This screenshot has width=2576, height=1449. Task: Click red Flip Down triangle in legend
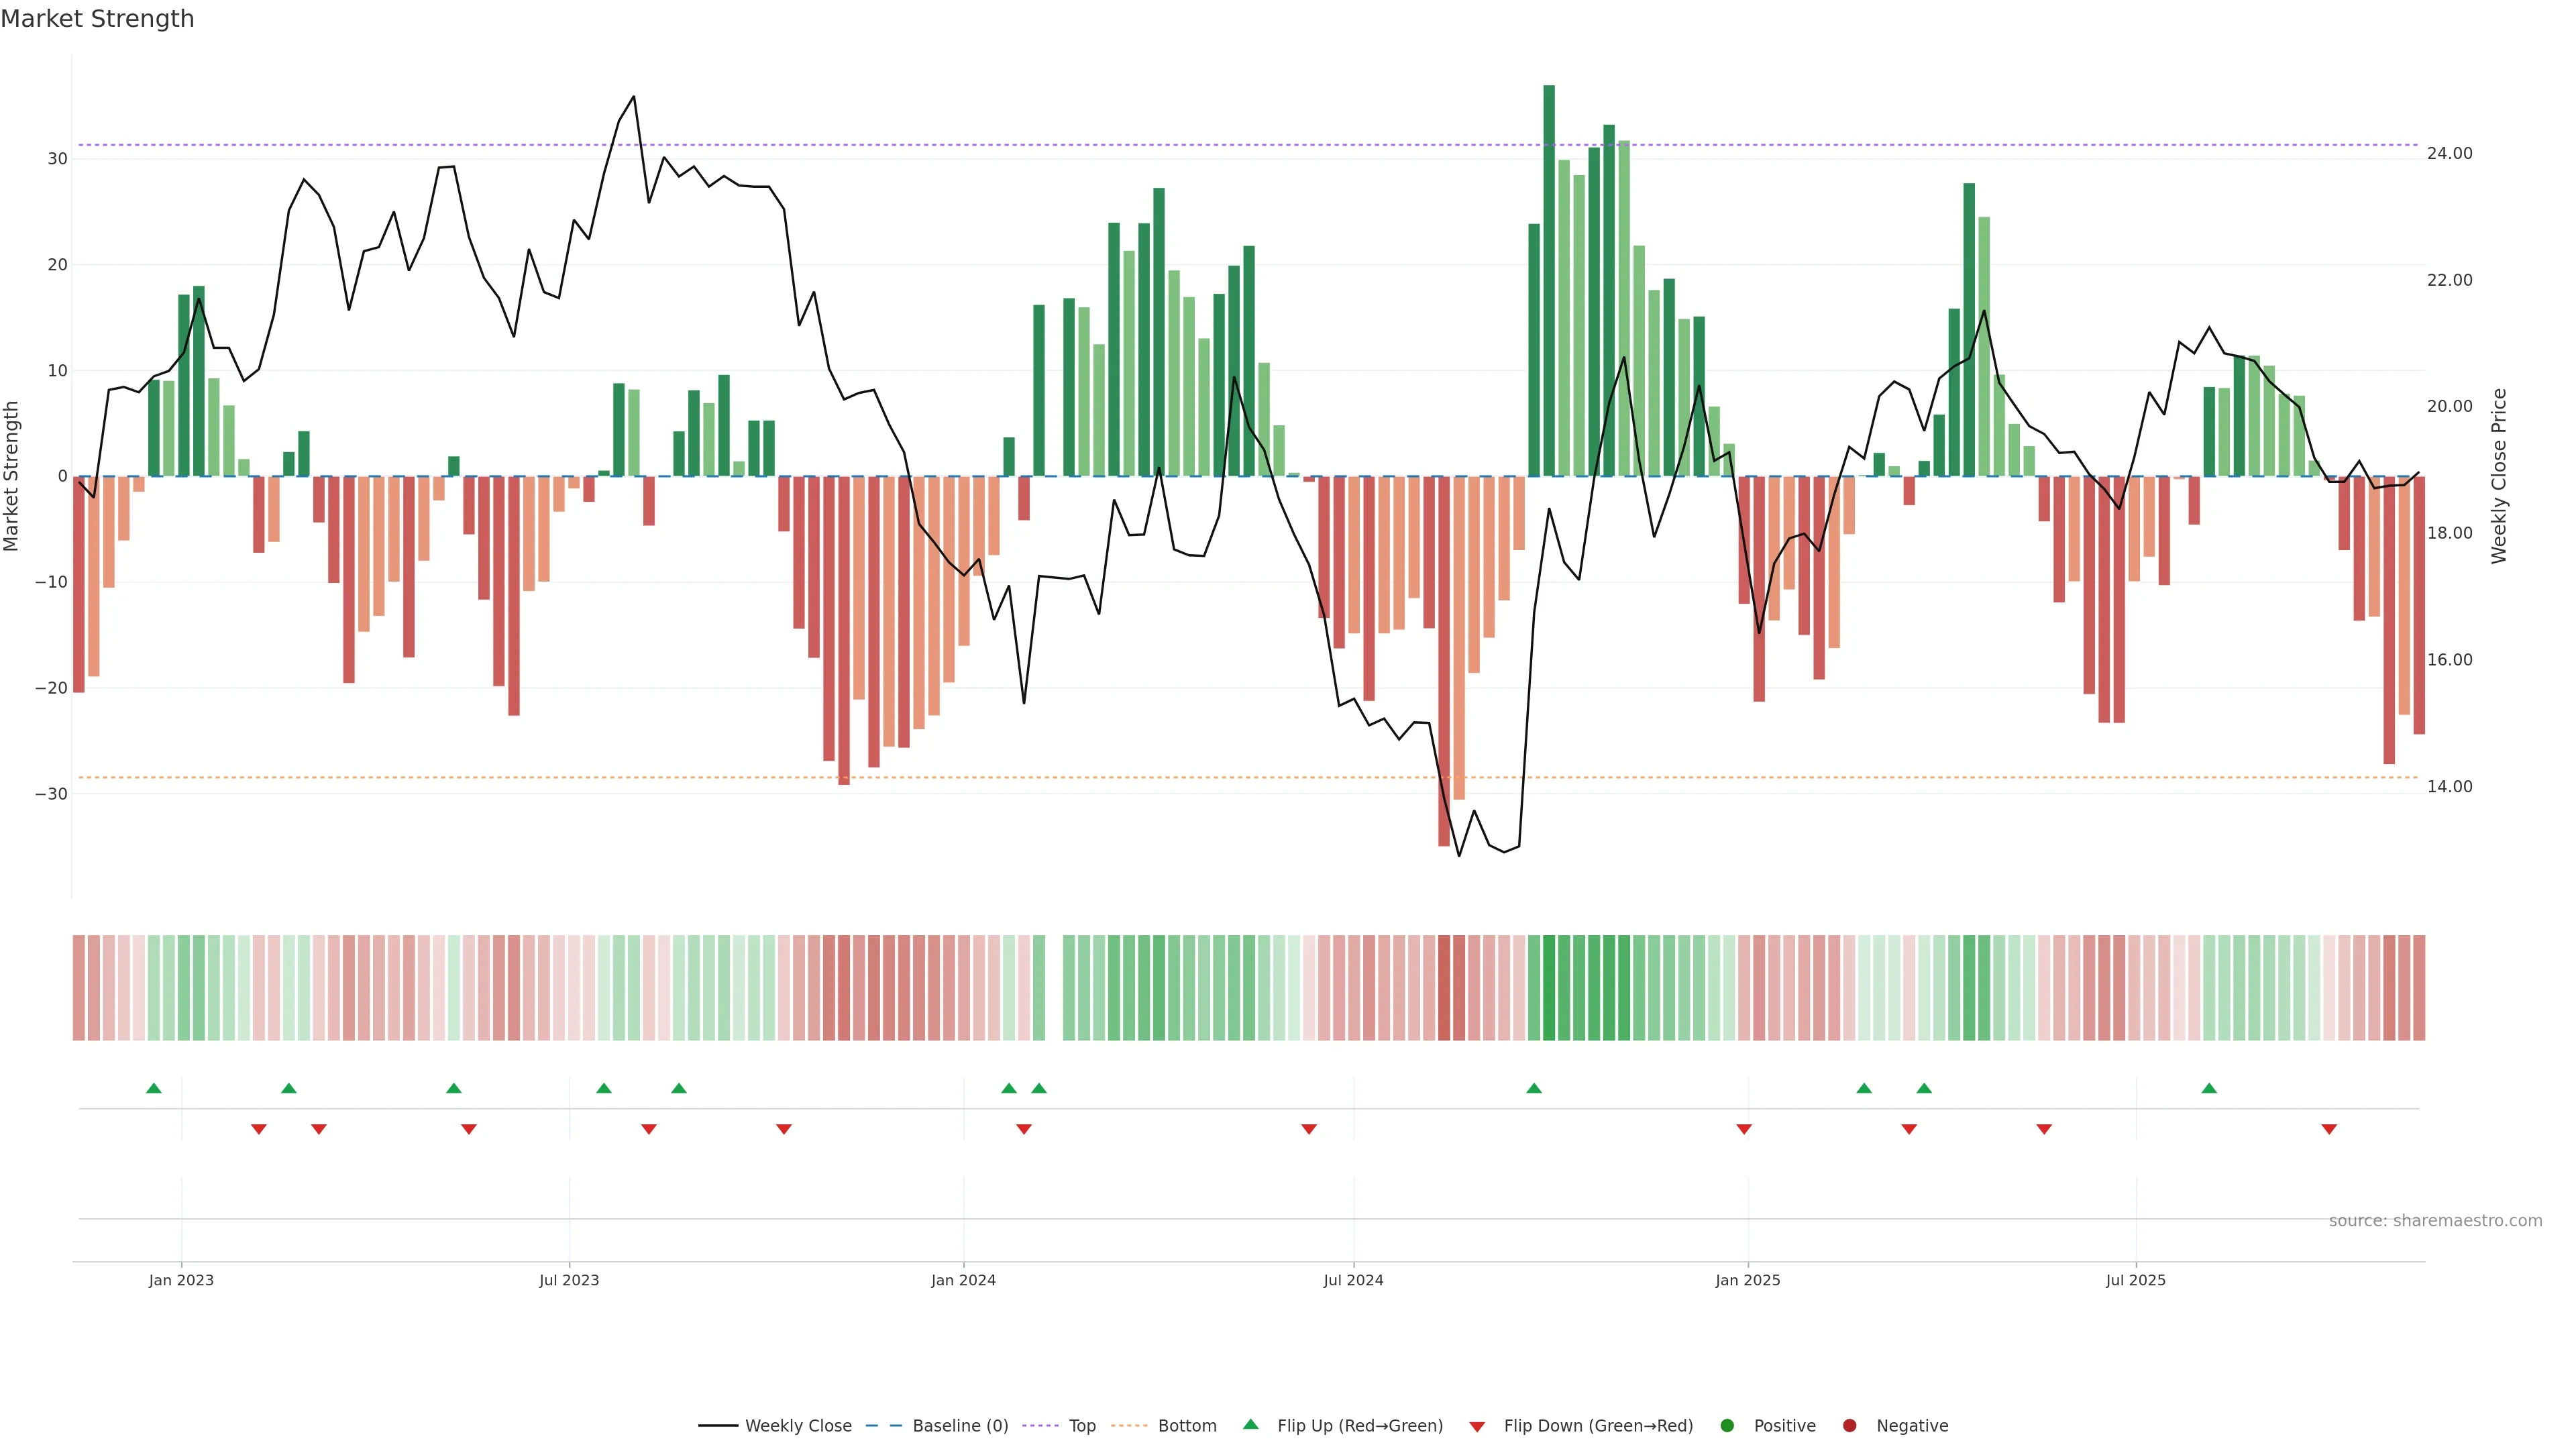(1477, 1426)
